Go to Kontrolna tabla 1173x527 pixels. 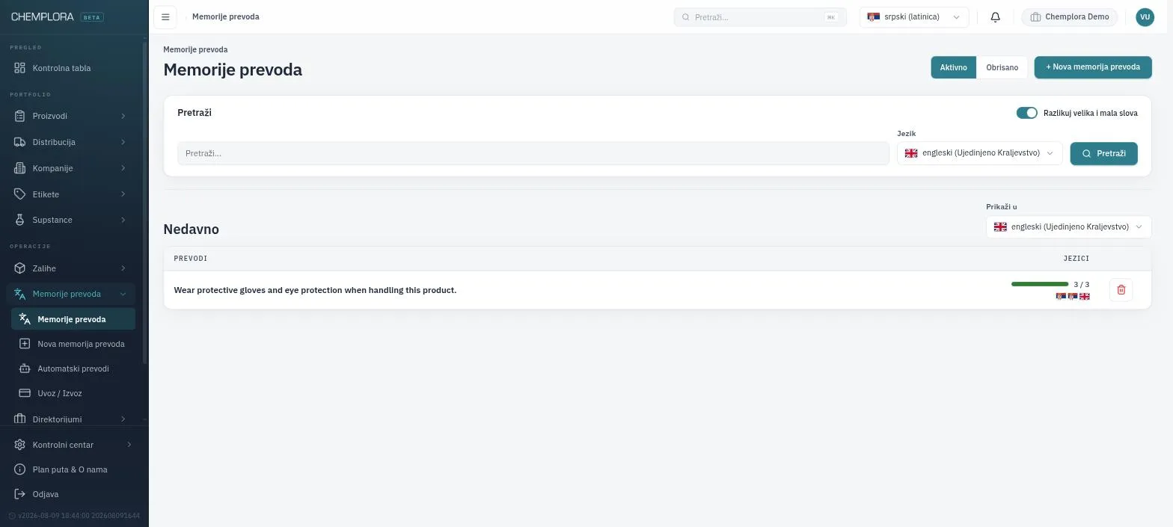(x=70, y=68)
